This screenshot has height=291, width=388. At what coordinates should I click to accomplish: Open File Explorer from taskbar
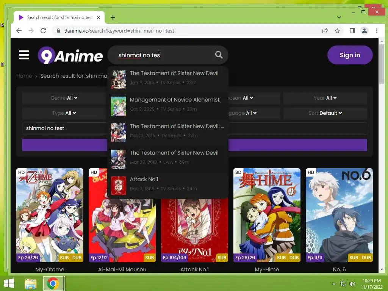tap(31, 283)
